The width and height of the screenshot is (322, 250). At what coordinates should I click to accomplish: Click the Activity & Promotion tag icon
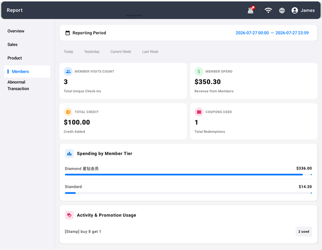(69, 215)
